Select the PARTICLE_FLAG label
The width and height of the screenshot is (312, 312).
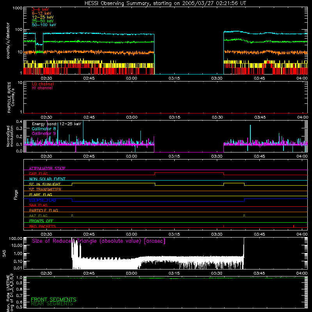[44, 211]
